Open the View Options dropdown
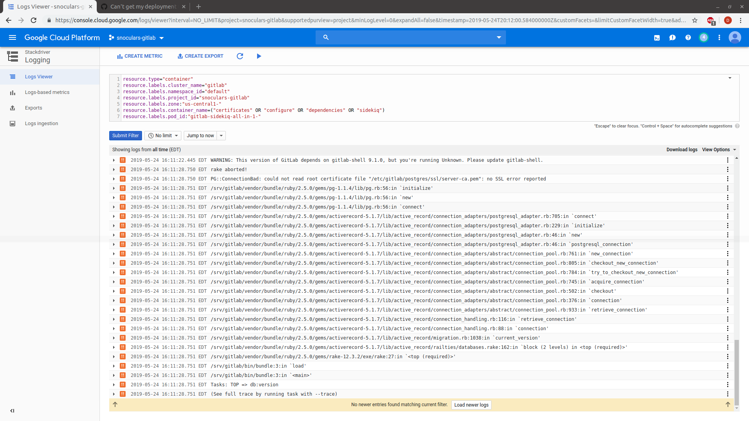The image size is (749, 421). tap(719, 150)
